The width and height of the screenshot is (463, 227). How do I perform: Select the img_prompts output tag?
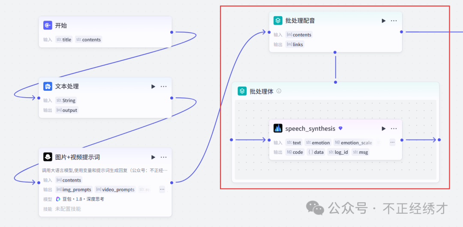coord(74,189)
